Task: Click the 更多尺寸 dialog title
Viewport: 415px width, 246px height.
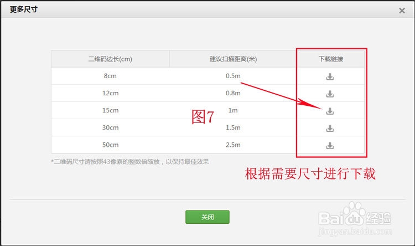Action: [24, 9]
